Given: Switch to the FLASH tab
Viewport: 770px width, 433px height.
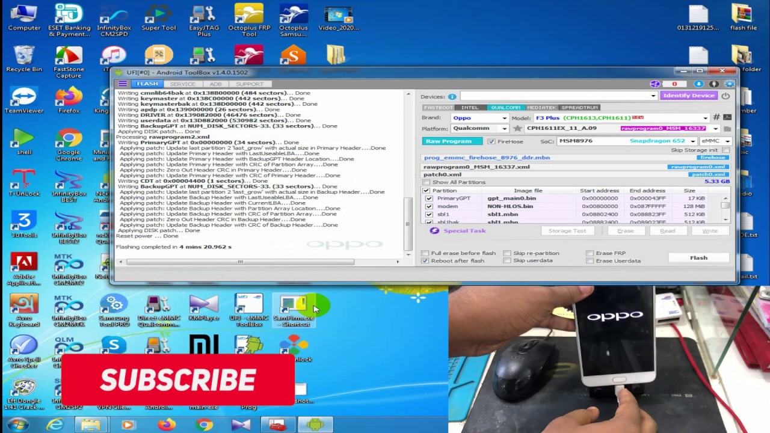Looking at the screenshot, I should (x=147, y=84).
